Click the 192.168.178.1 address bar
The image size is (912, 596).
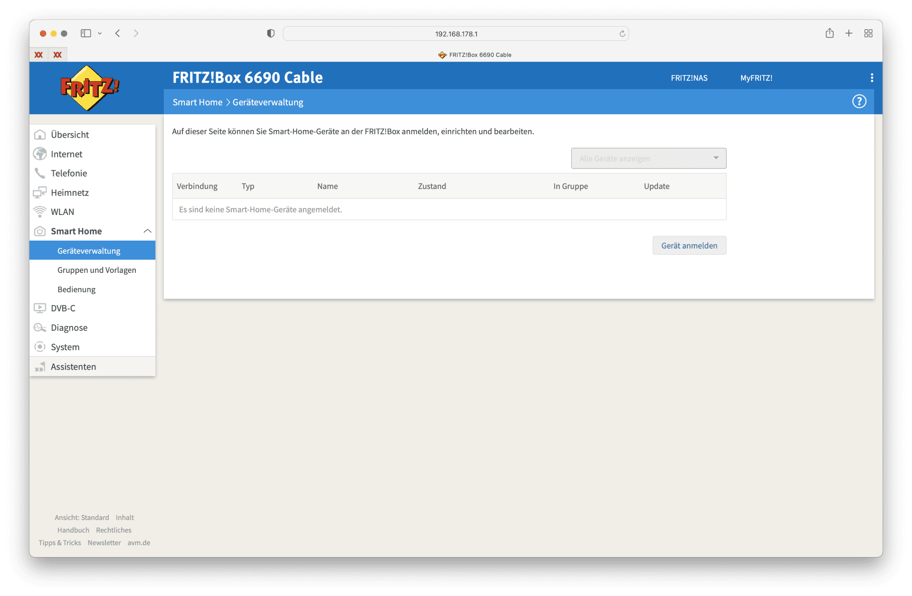point(456,34)
